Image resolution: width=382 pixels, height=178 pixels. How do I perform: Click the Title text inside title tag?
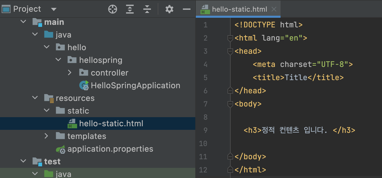tap(296, 78)
